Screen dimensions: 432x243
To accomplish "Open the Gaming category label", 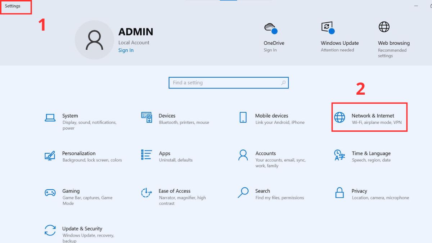I will pos(71,191).
